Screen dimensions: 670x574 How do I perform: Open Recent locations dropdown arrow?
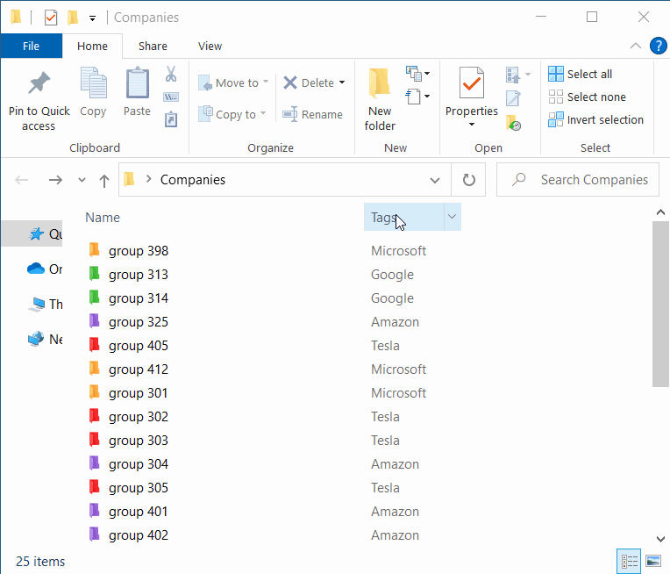click(x=82, y=180)
